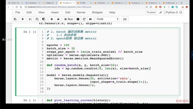Open the Widgets menu
Screen dimensions: 193x109
[97, 12]
